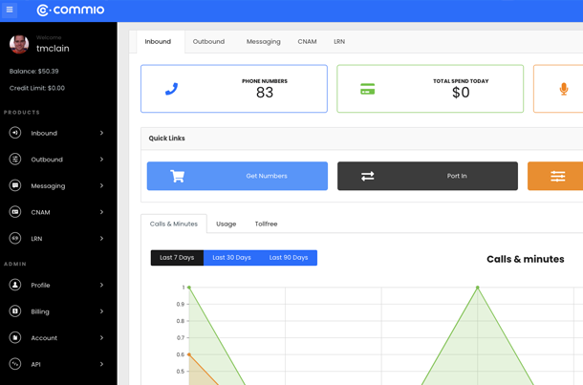Screen dimensions: 583x385
Task: Switch to the LRN top tab
Action: 339,42
